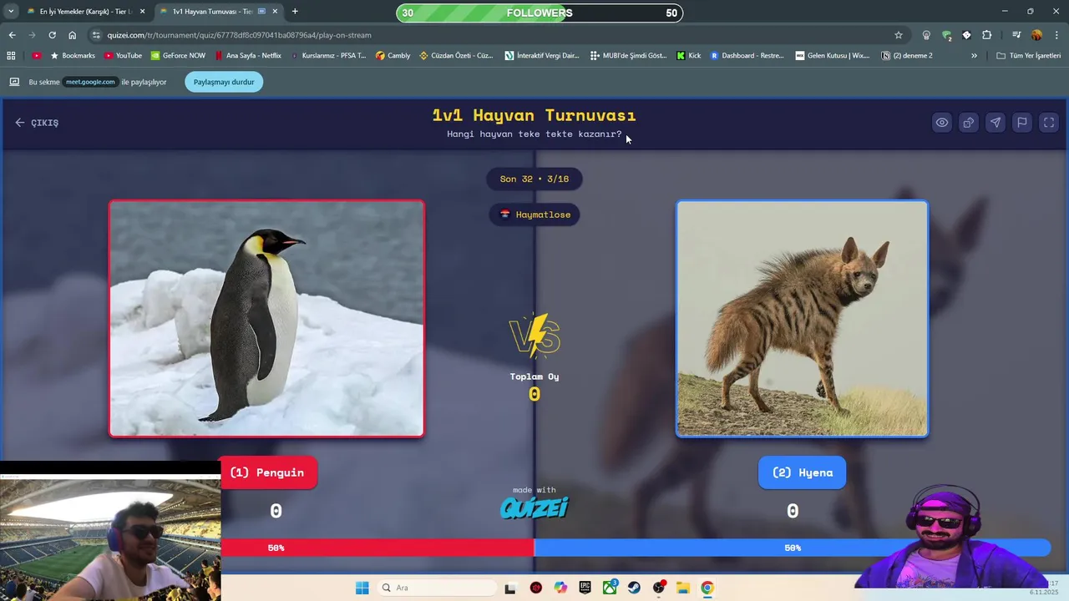The width and height of the screenshot is (1069, 601).
Task: Select the penguin photo card
Action: pos(266,318)
